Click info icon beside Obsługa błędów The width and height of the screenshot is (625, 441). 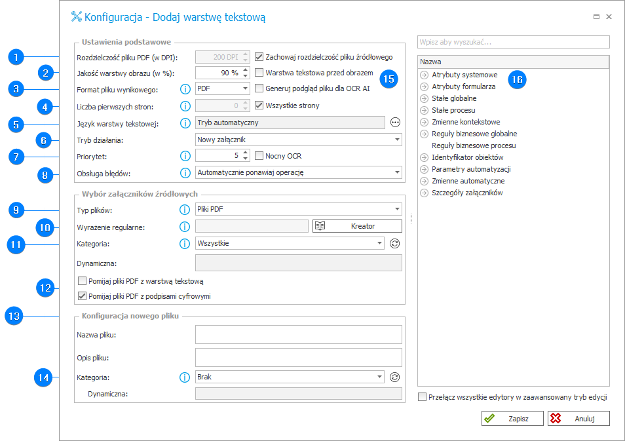coord(185,173)
